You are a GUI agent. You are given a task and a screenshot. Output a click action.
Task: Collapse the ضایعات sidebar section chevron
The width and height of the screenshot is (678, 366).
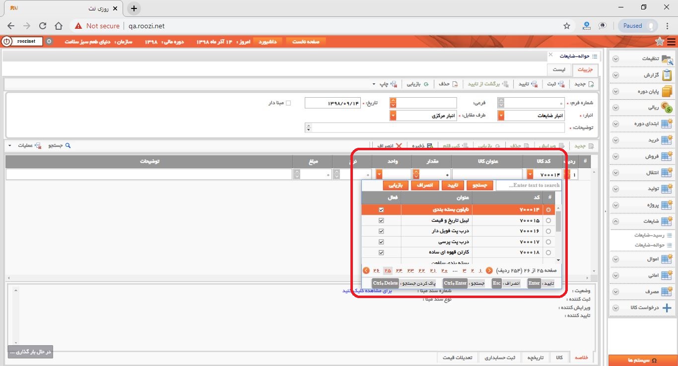point(615,221)
